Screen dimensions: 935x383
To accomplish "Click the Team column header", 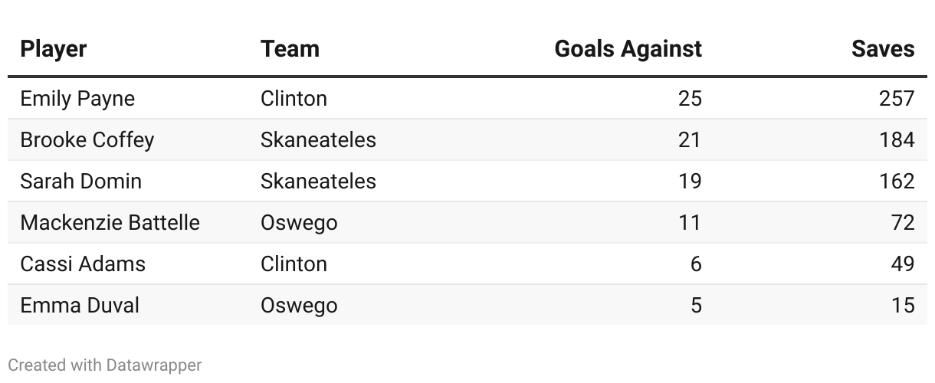I will click(290, 49).
